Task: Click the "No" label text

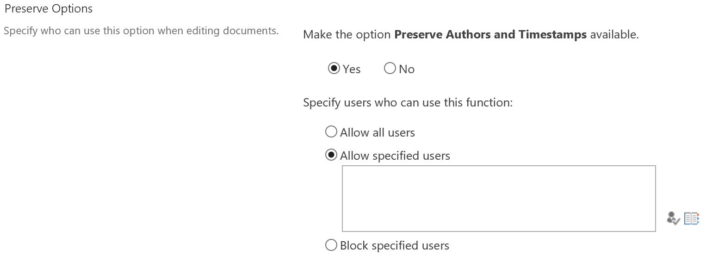Action: 407,69
